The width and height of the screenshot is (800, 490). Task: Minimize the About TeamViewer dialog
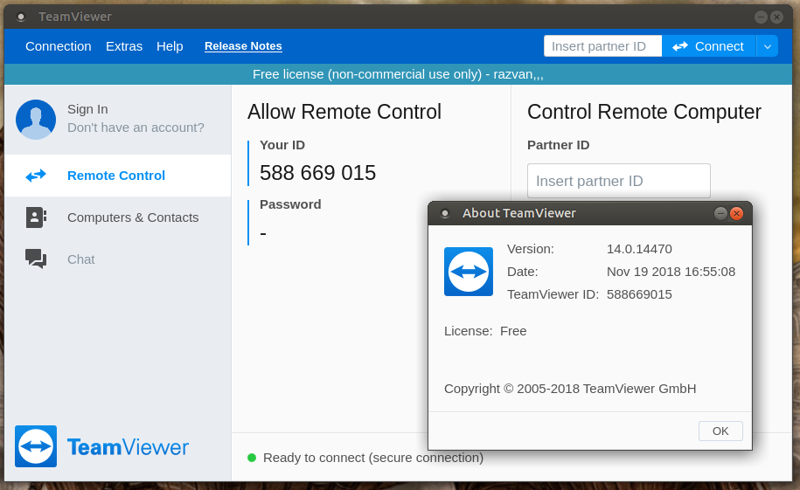coord(720,214)
